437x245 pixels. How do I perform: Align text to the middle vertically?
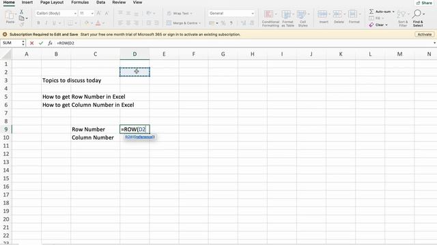click(128, 13)
